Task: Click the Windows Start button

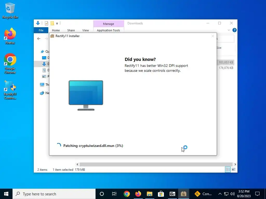Action: (x=6, y=194)
